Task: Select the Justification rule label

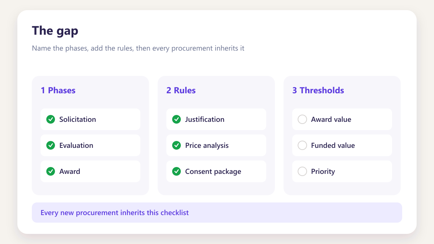Action: [x=205, y=119]
